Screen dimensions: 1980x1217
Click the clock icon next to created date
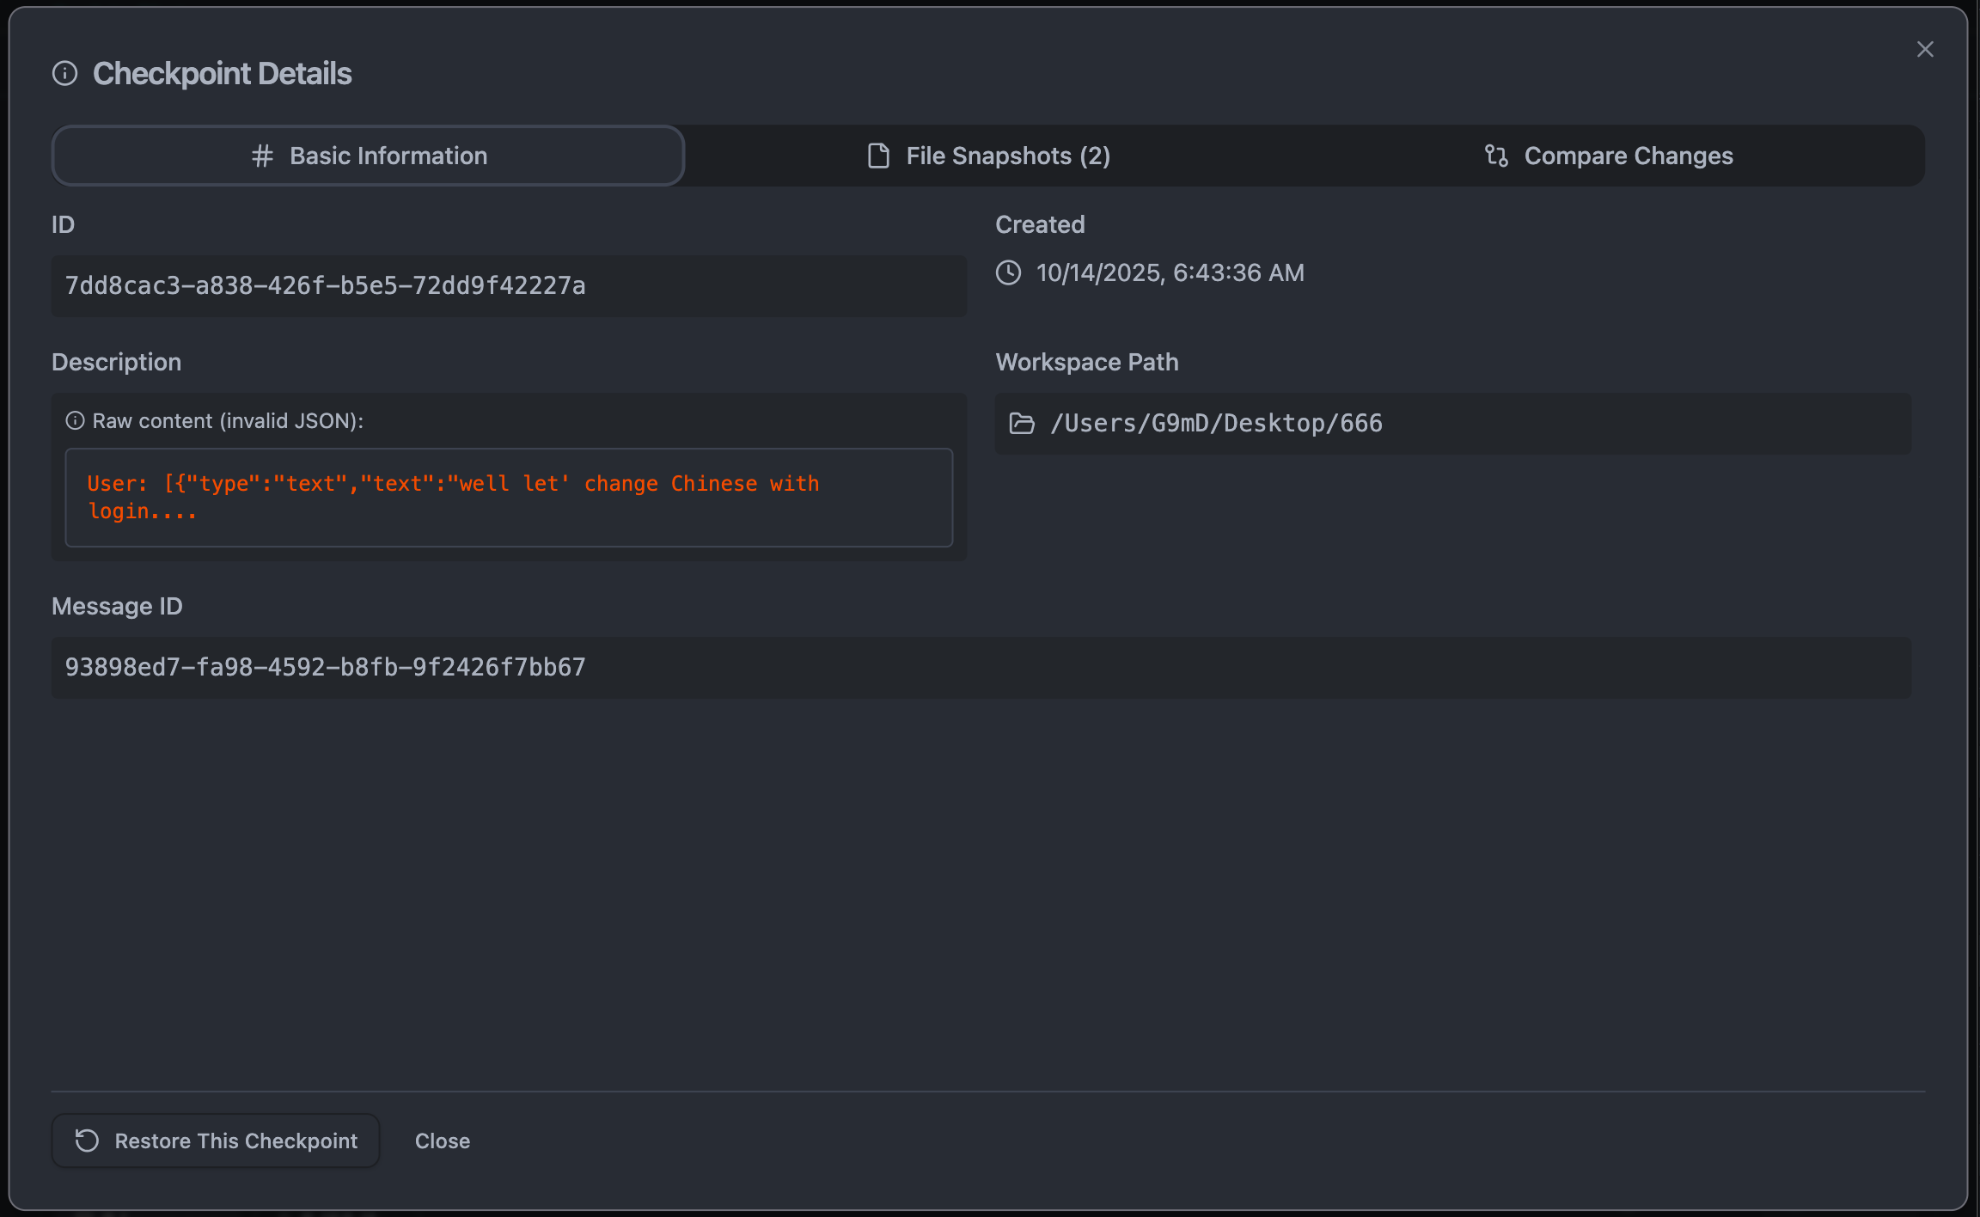point(1008,273)
